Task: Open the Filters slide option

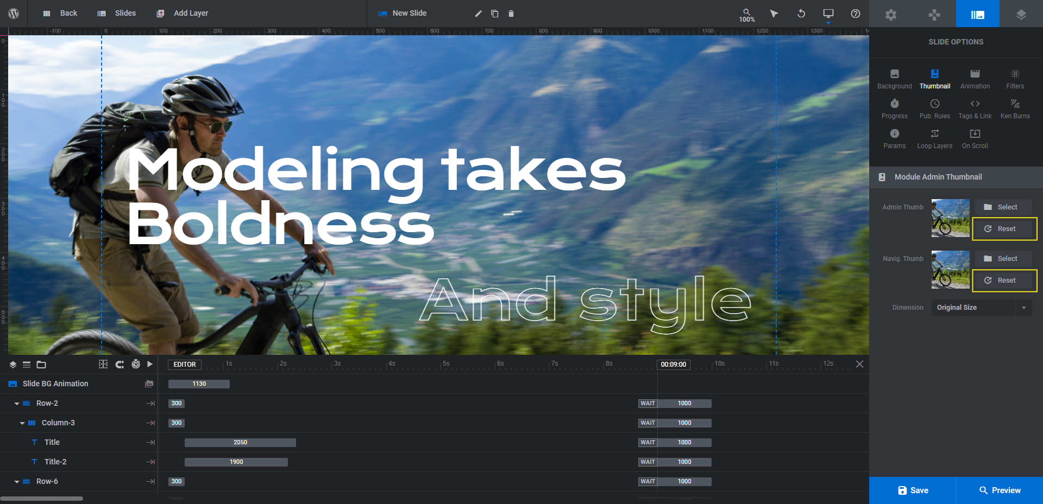Action: [1015, 79]
